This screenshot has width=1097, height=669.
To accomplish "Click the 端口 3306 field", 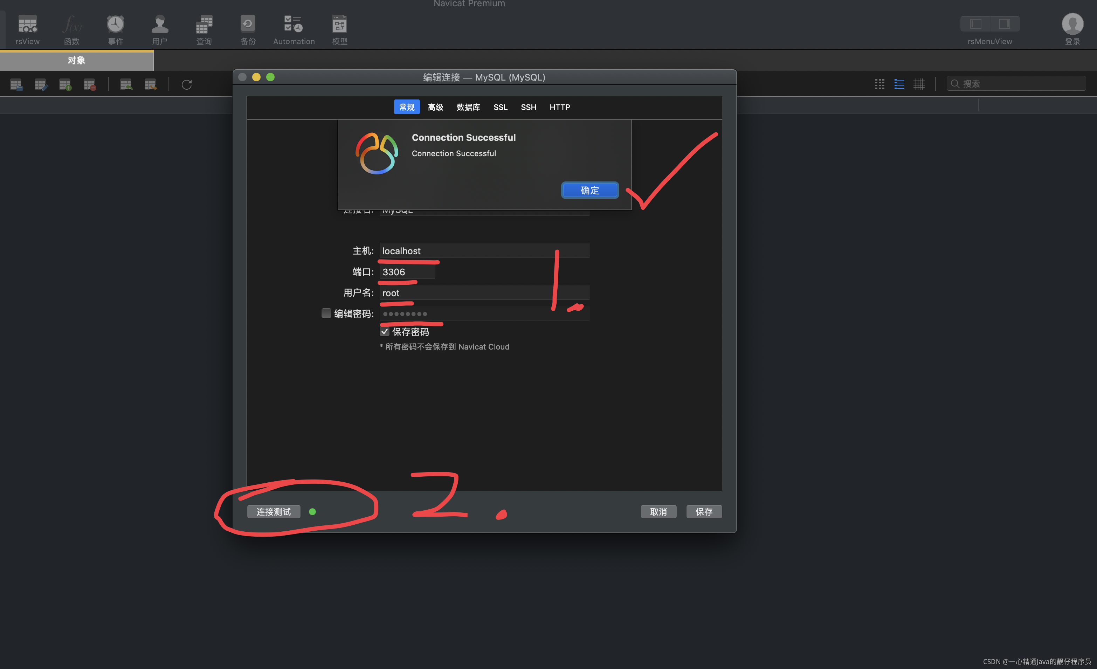I will [x=407, y=271].
